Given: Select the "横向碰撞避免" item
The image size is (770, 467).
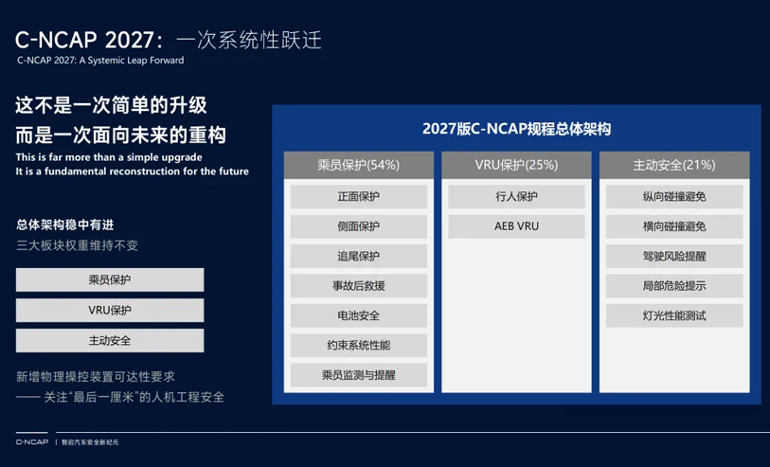Looking at the screenshot, I should [674, 226].
